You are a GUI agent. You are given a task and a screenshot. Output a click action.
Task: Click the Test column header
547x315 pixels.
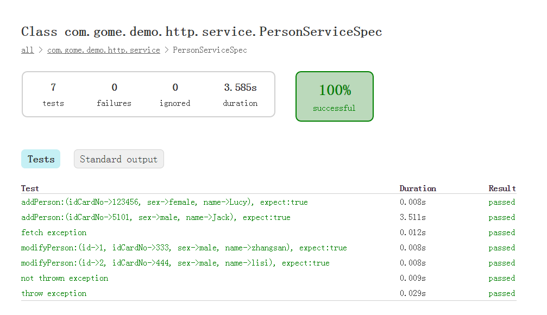tap(30, 188)
